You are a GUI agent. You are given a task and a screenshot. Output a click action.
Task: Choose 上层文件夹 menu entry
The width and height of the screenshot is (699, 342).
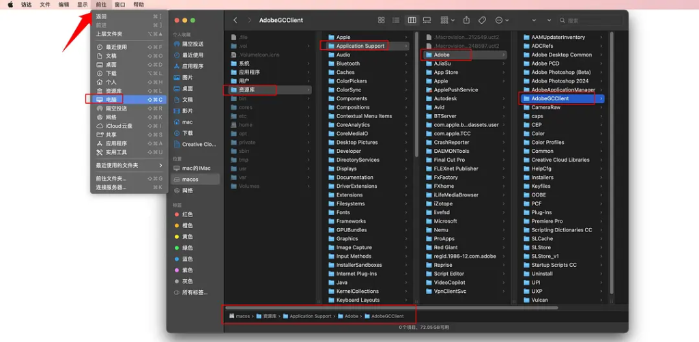point(129,34)
